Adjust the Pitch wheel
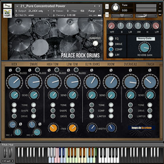This screenshot has height=164, width=164. click(x=5, y=153)
